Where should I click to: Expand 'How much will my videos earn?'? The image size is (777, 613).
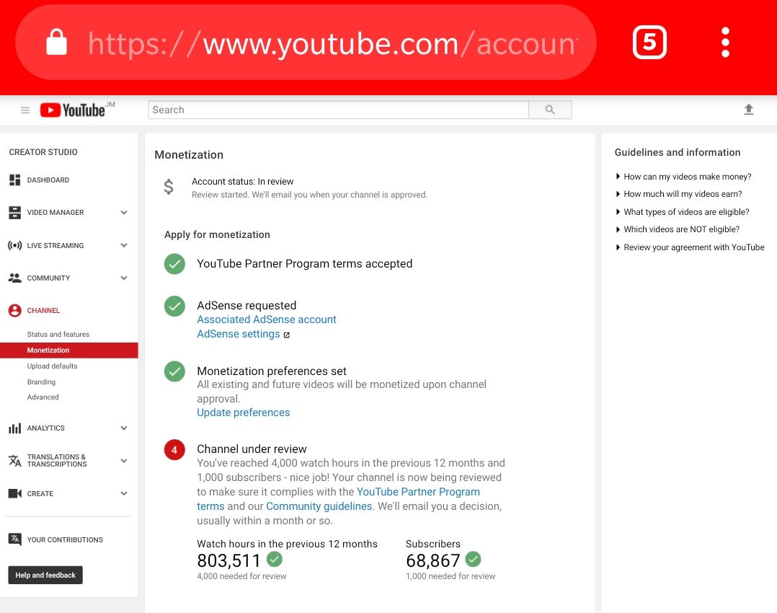coord(679,194)
